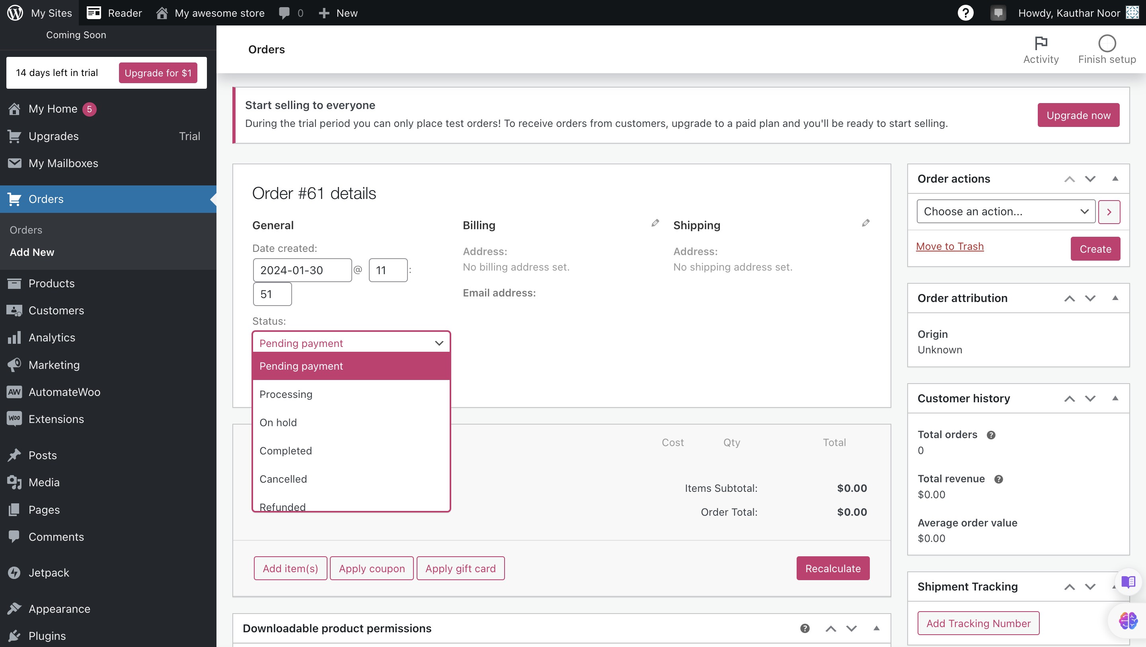Click the date created input field
This screenshot has height=647, width=1146.
click(302, 270)
